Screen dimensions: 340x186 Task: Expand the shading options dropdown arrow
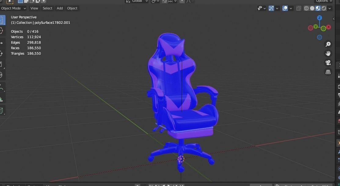click(x=330, y=9)
